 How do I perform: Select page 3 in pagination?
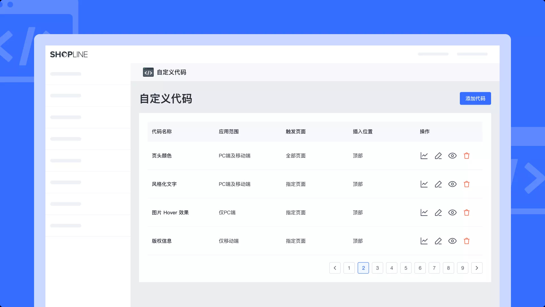tap(377, 268)
